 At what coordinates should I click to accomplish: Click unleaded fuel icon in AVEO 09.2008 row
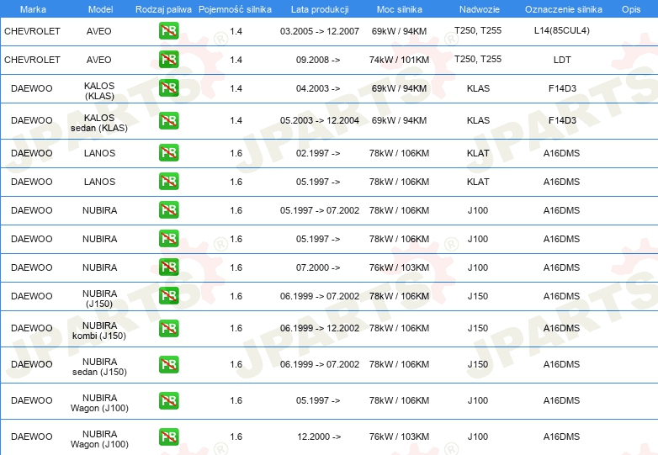coord(168,59)
